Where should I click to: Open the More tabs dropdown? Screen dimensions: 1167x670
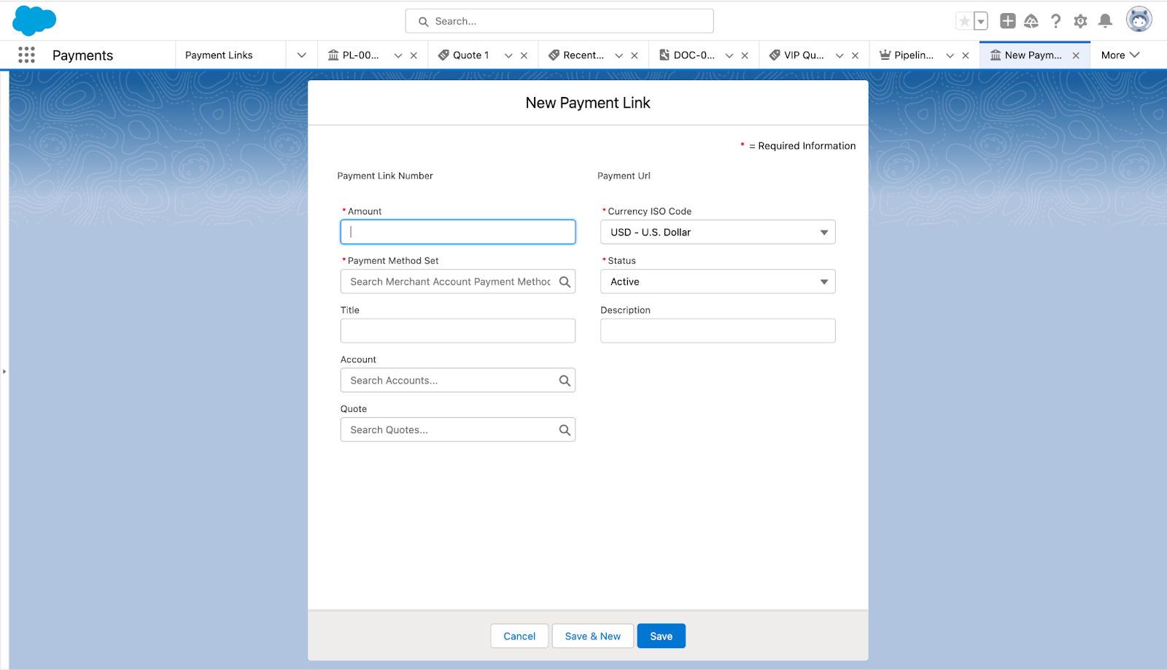pos(1120,55)
